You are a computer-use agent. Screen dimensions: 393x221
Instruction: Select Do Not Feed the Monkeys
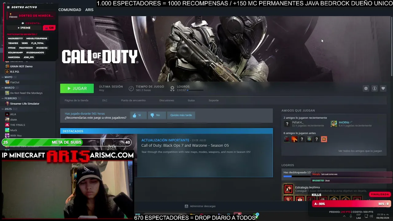click(x=26, y=93)
